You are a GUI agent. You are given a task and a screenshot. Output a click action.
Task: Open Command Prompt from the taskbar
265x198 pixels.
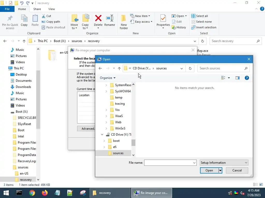point(19,193)
